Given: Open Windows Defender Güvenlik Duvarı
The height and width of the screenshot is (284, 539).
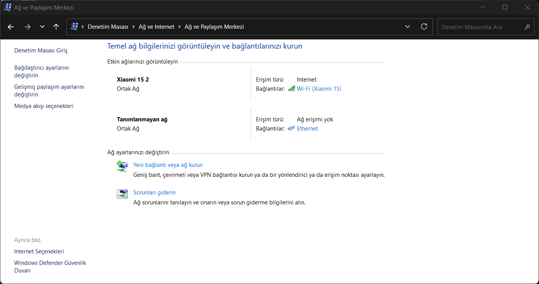Looking at the screenshot, I should (50, 267).
